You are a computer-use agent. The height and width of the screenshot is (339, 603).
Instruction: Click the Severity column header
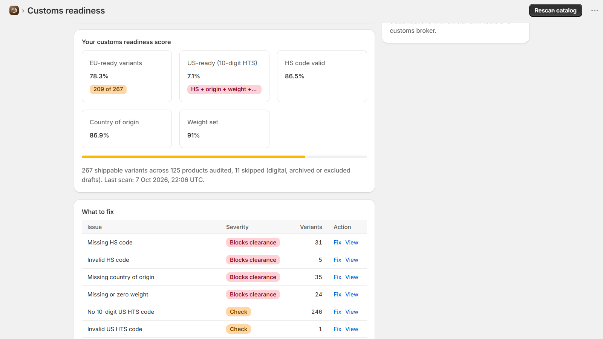click(x=237, y=227)
